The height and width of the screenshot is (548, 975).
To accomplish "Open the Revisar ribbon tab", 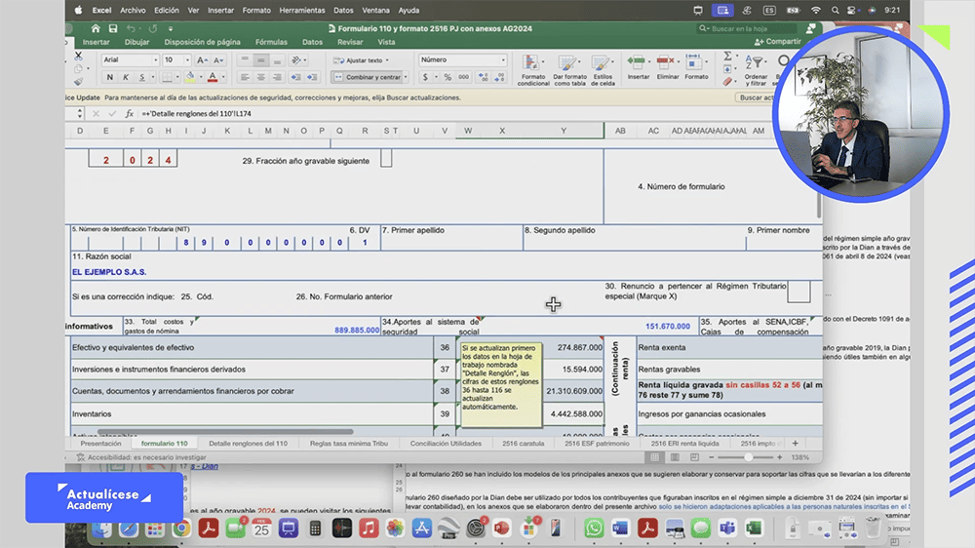I will 350,42.
